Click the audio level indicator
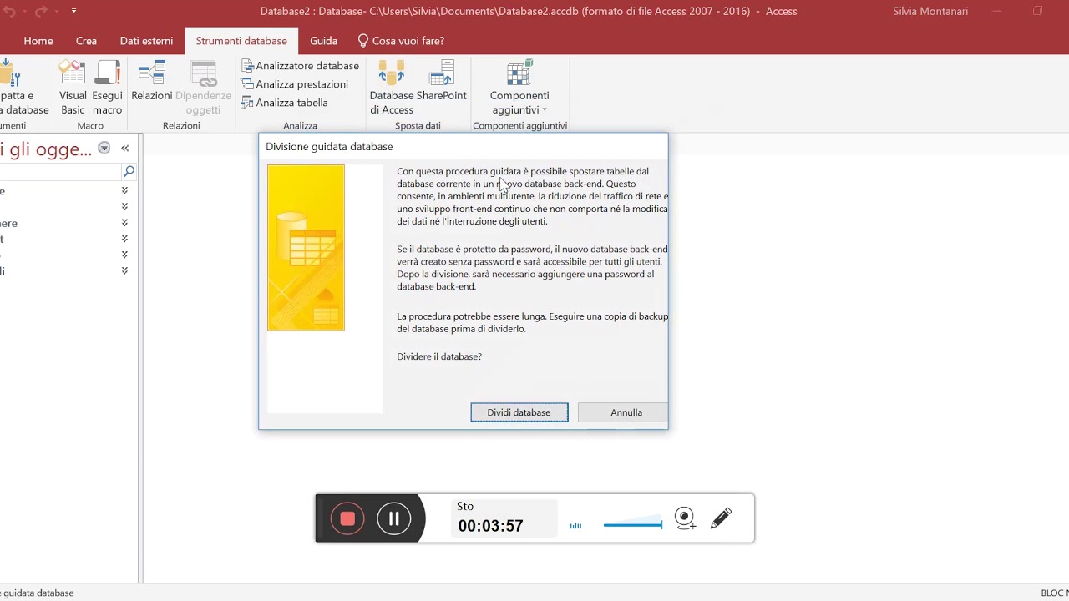This screenshot has height=601, width=1069. tap(575, 526)
